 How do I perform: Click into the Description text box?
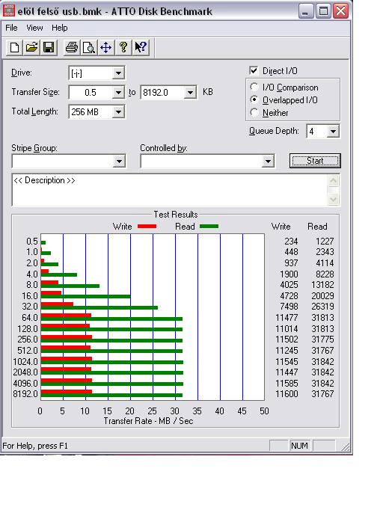(x=169, y=190)
